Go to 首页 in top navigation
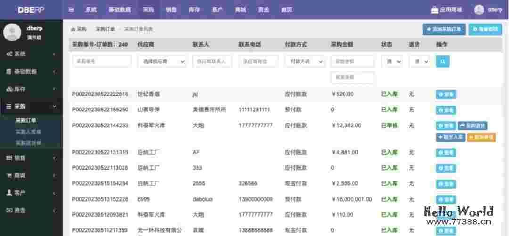Screen dimensions: 509x236 (x=287, y=10)
